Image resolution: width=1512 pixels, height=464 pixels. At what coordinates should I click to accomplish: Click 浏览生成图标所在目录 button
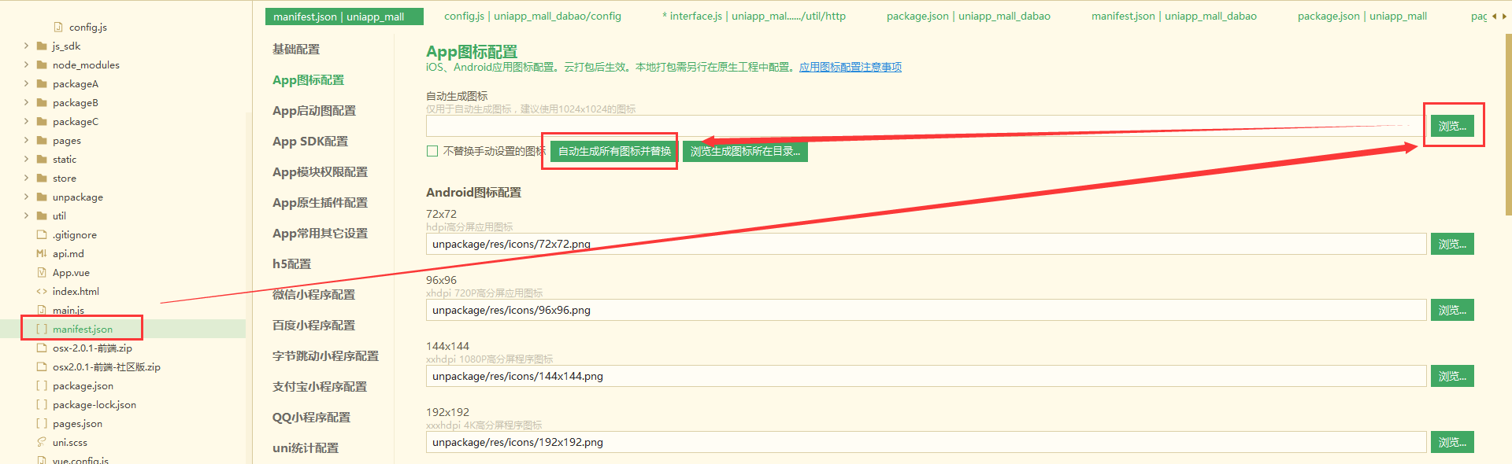(745, 151)
